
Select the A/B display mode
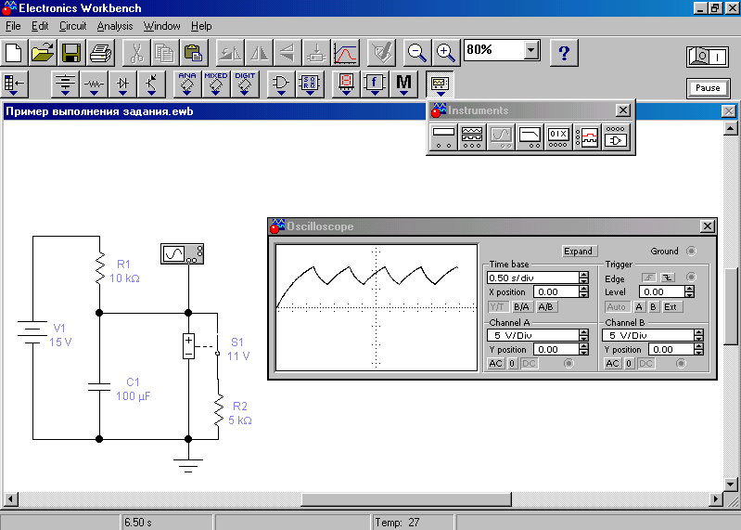click(546, 307)
